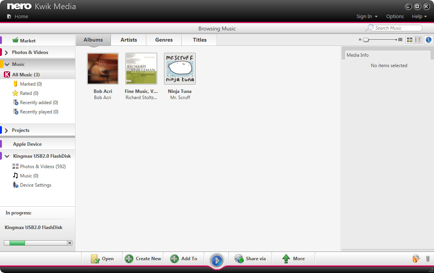This screenshot has height=273, width=434.
Task: Open Marked music list
Action: coord(31,84)
